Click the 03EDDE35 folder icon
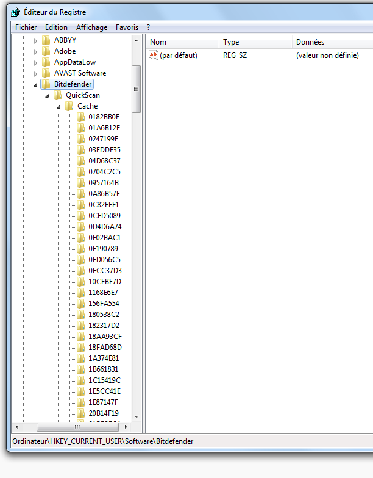 [80, 150]
